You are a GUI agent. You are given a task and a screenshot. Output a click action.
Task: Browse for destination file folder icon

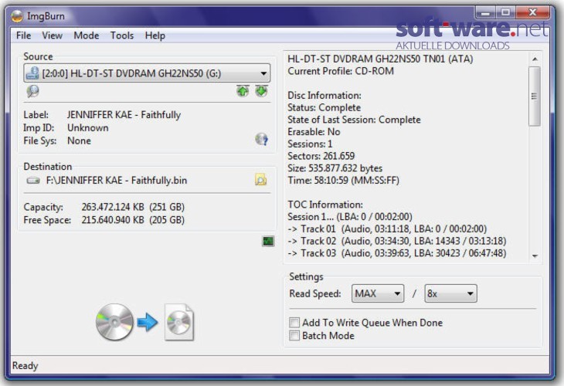point(261,180)
